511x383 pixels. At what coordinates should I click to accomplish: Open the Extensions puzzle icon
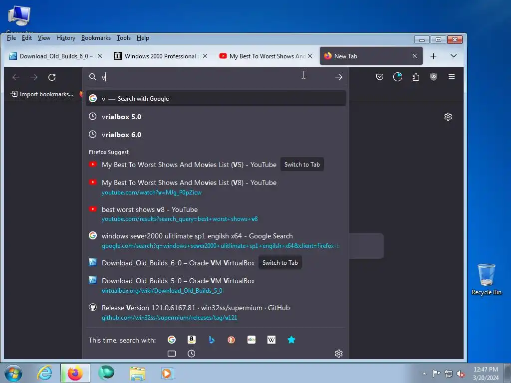pos(416,77)
